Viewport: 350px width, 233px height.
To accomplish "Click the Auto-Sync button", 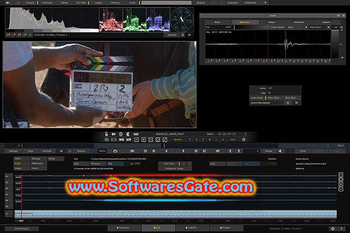I will [x=315, y=27].
